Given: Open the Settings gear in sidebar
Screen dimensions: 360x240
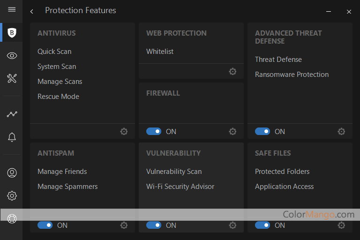Looking at the screenshot, I should coord(12,195).
